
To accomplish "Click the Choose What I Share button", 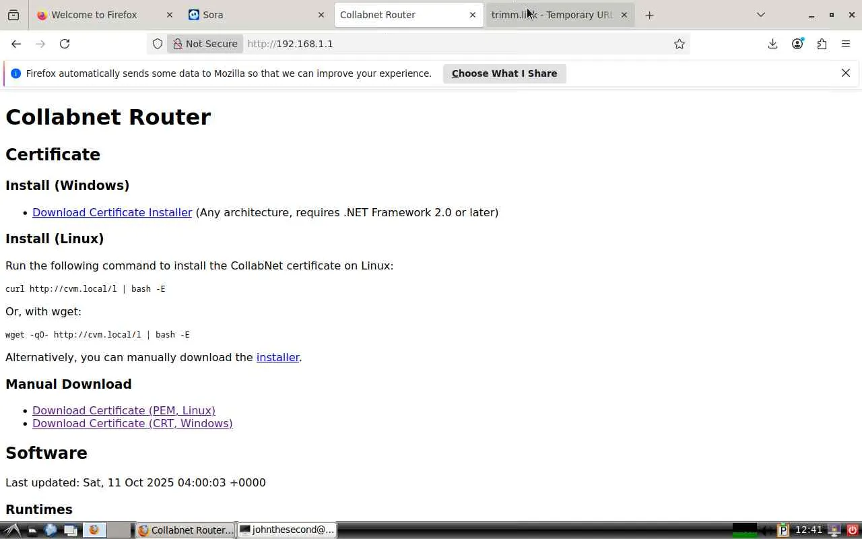I will pos(504,73).
